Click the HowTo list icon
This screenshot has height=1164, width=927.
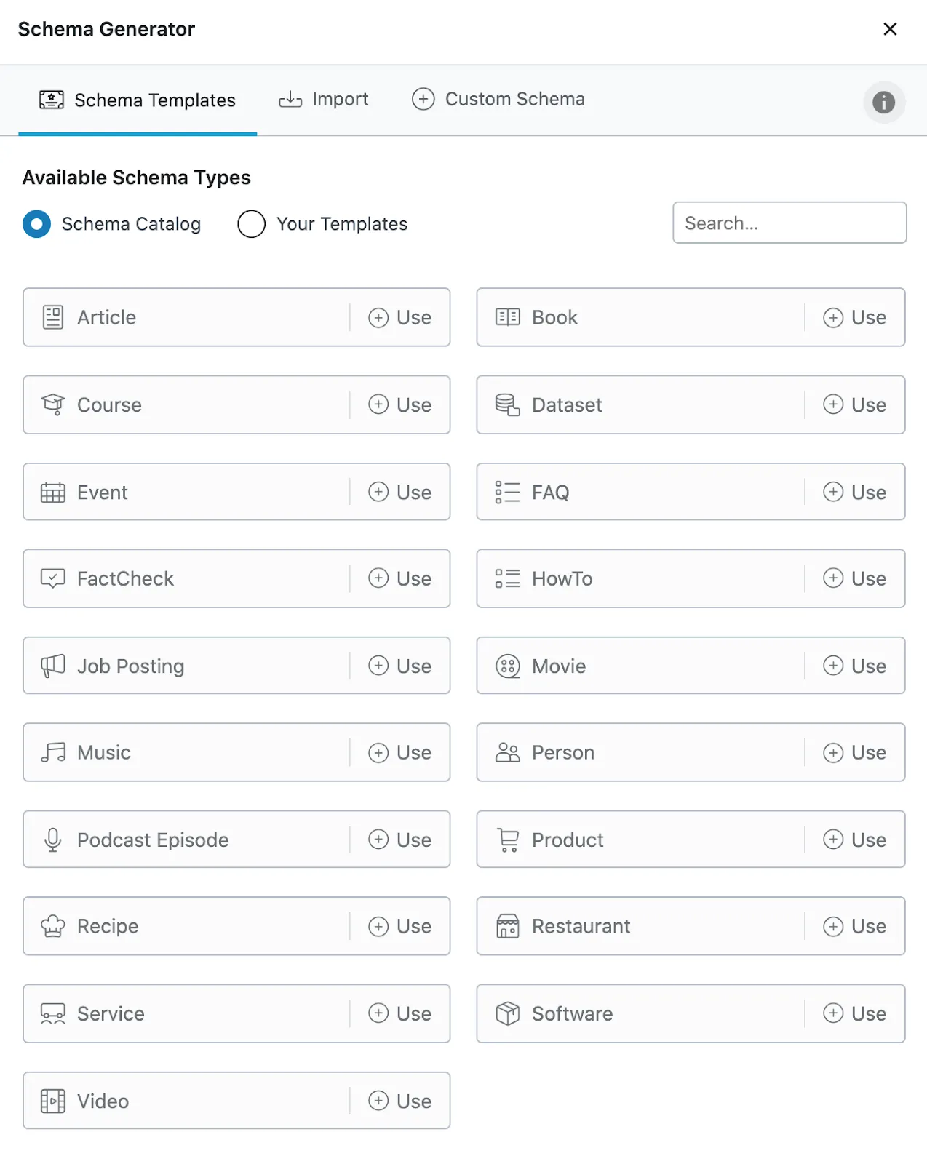[x=508, y=578]
